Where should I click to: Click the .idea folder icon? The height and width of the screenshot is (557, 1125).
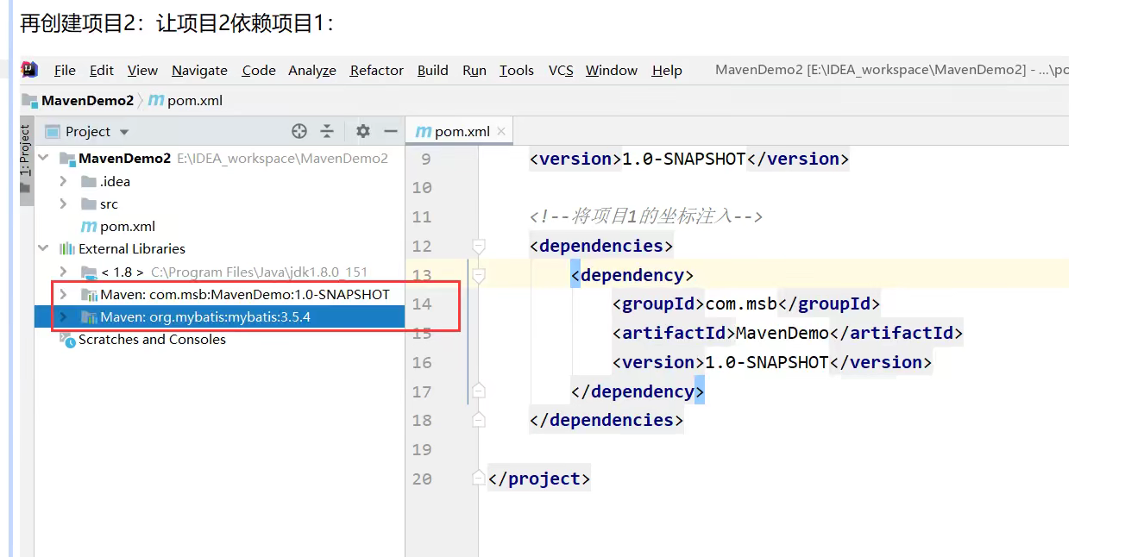(x=88, y=181)
